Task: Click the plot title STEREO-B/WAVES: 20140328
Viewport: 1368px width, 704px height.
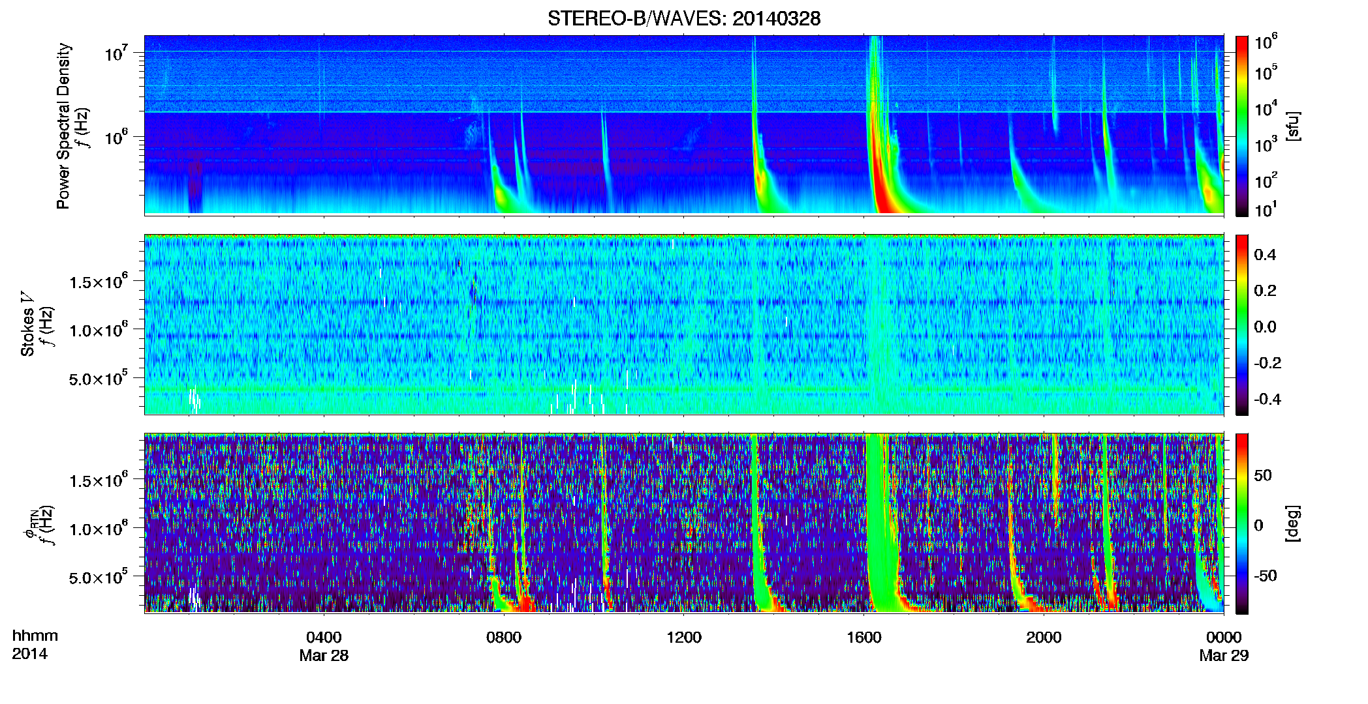Action: coord(684,18)
